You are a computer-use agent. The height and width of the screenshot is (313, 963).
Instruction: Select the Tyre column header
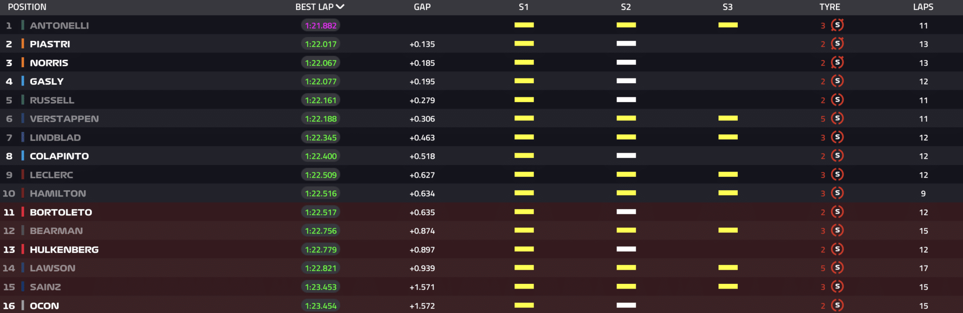click(830, 7)
